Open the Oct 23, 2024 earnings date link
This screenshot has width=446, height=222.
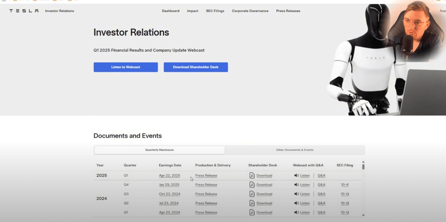pyautogui.click(x=170, y=194)
